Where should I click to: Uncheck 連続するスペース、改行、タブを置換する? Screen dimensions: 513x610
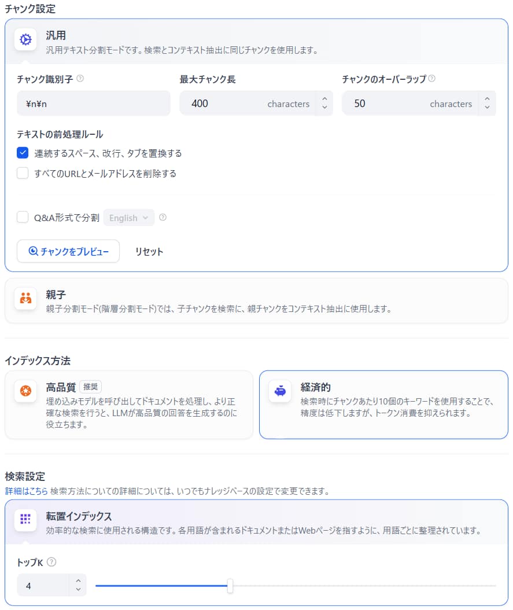pos(23,153)
